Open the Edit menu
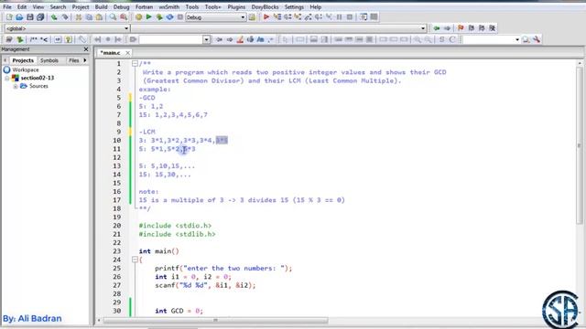The height and width of the screenshot is (329, 586). (22, 6)
